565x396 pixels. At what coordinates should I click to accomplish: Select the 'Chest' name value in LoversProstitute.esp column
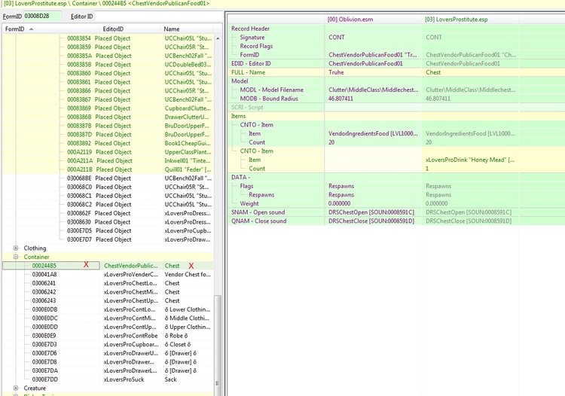click(433, 72)
